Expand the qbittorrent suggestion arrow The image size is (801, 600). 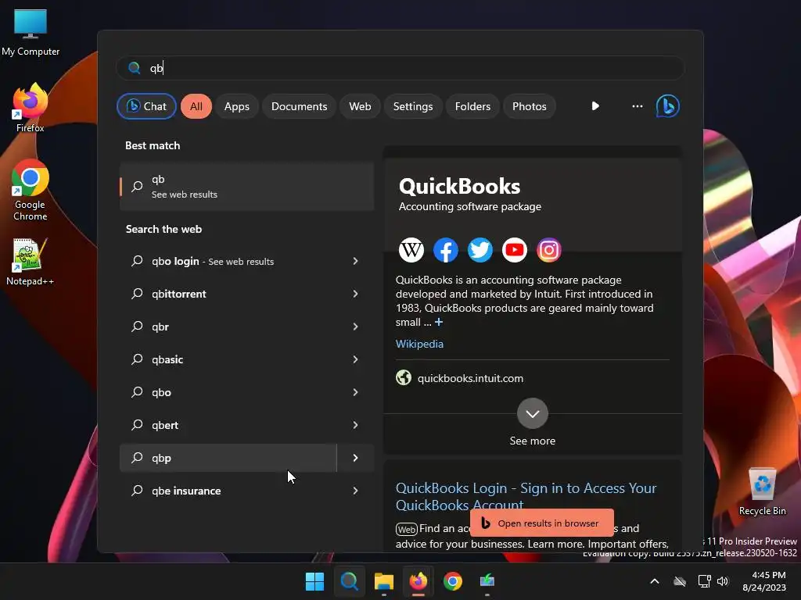pos(356,294)
